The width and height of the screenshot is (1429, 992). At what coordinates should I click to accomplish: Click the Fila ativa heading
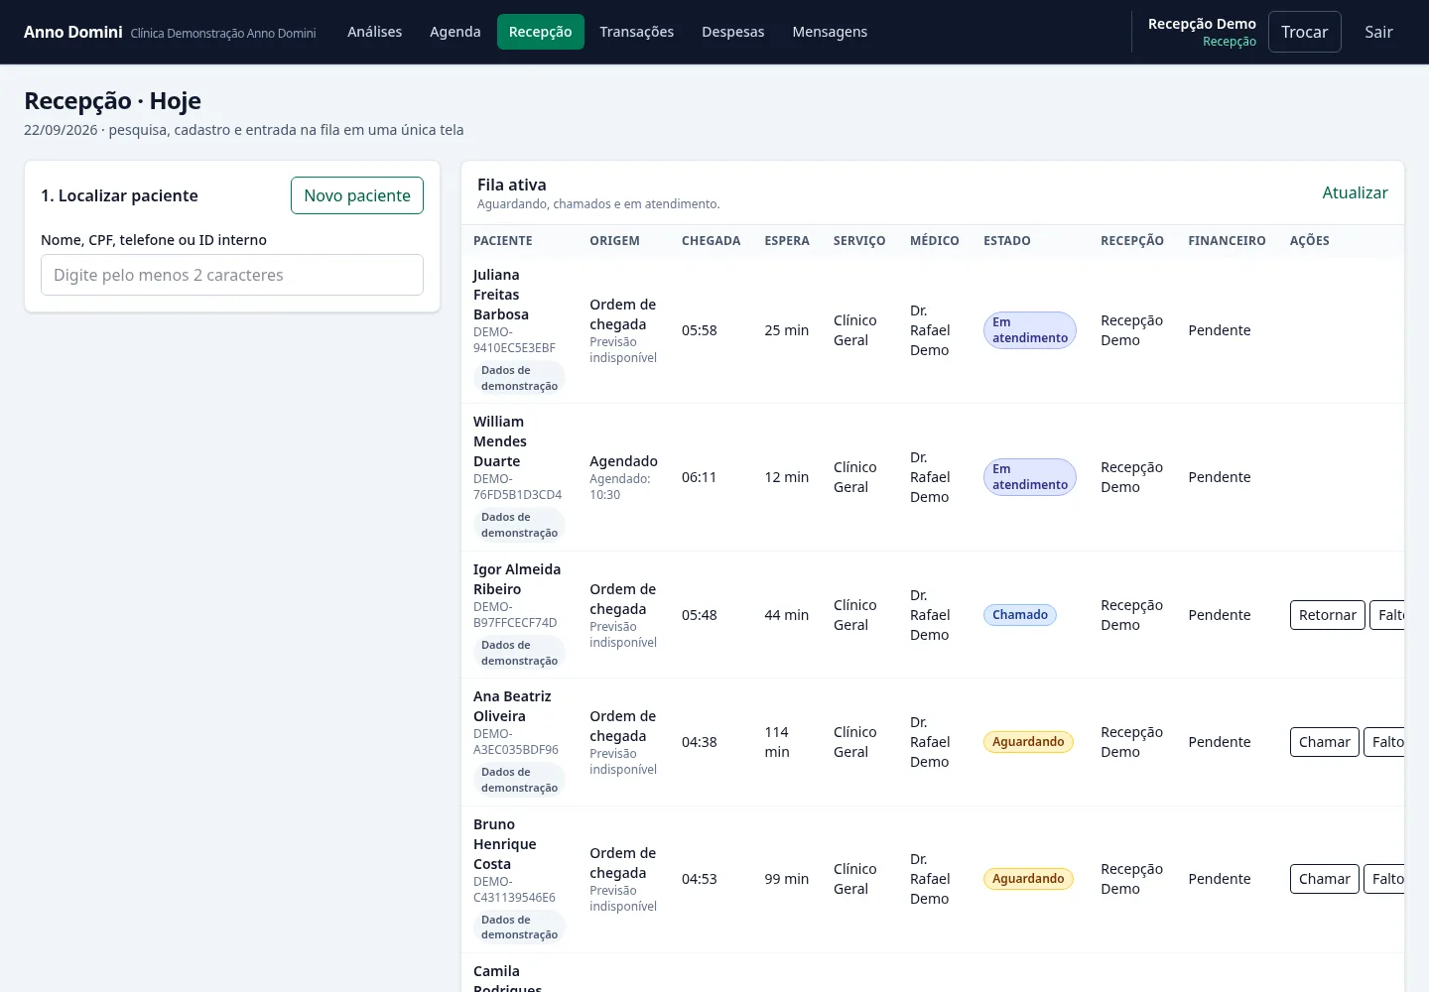pos(512,185)
